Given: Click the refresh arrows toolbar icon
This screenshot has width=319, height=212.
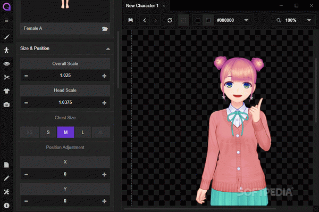Looking at the screenshot, I should [170, 20].
